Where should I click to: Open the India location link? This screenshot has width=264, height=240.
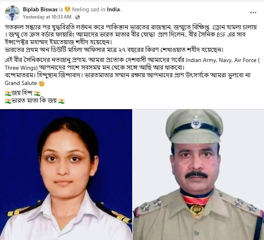[x=113, y=9]
